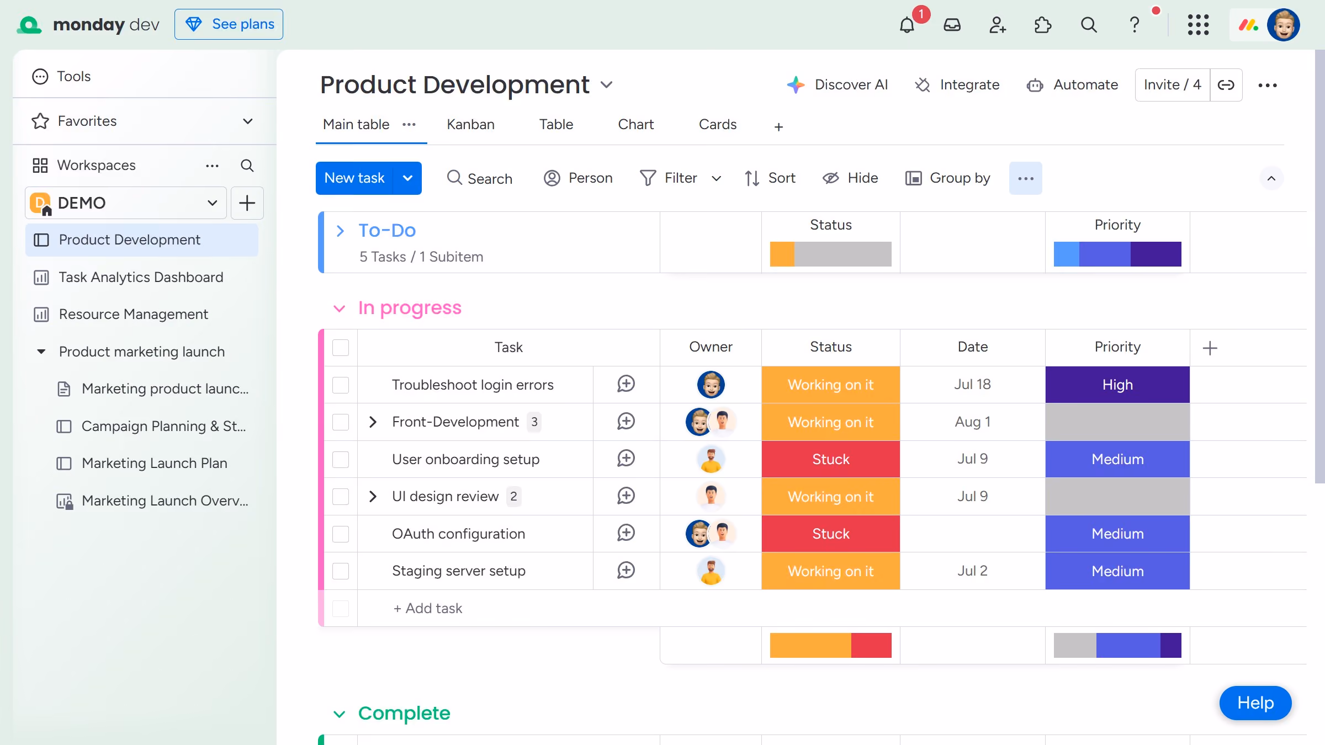Click Discover AI button

[837, 85]
